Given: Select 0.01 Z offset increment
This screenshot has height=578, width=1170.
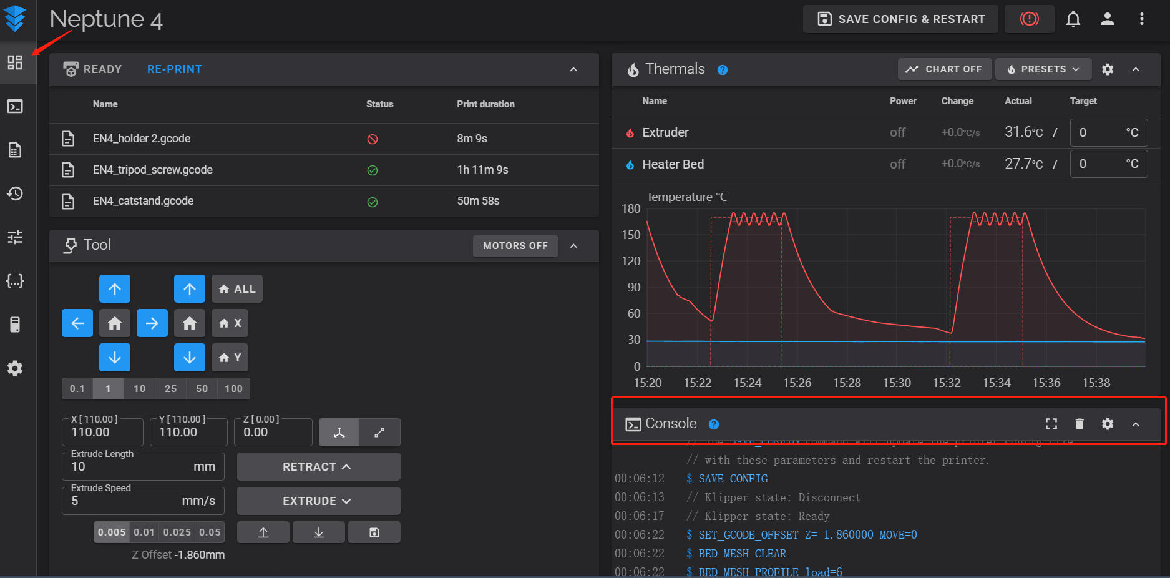Looking at the screenshot, I should point(144,532).
